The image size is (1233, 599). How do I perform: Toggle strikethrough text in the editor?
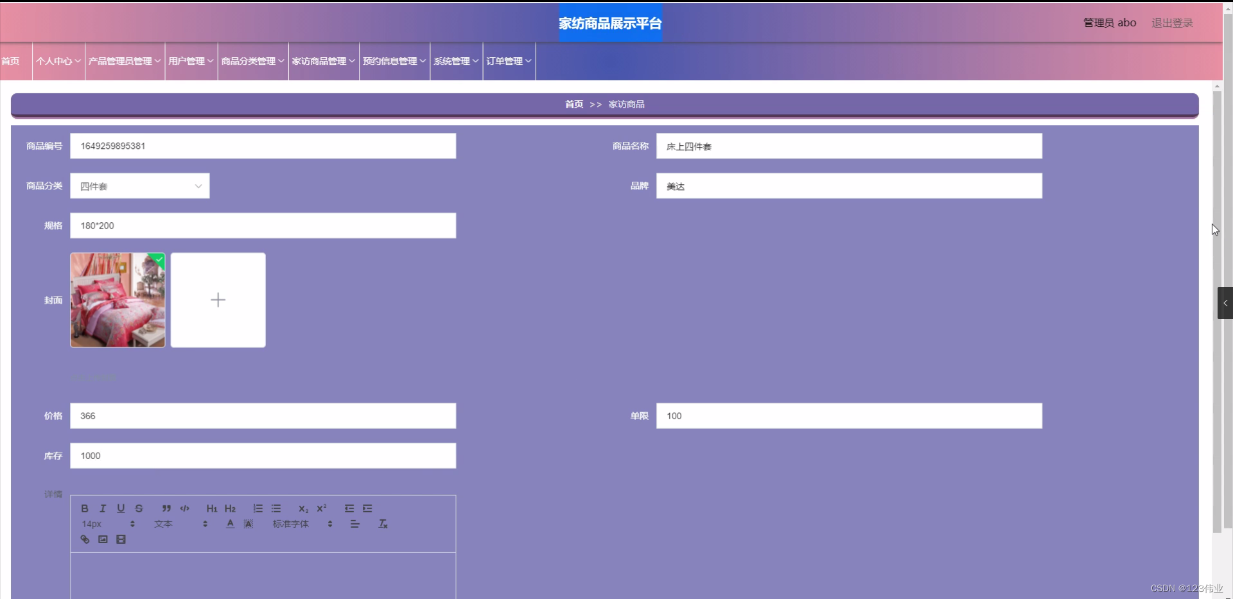pyautogui.click(x=139, y=508)
